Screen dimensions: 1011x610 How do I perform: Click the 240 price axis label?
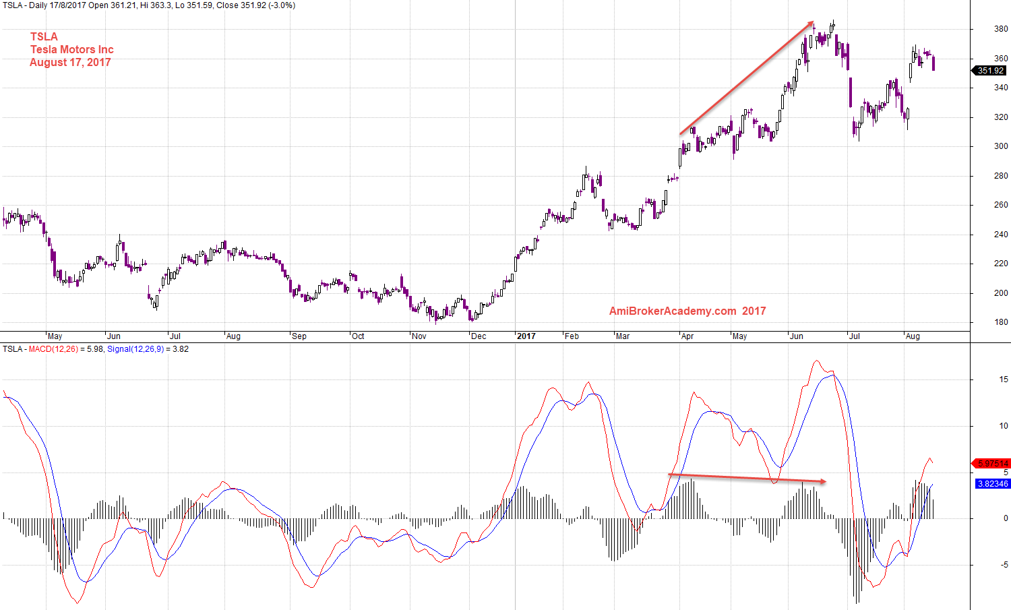[x=1001, y=235]
